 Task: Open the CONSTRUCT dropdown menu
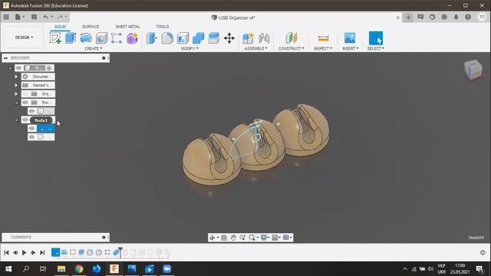point(291,48)
